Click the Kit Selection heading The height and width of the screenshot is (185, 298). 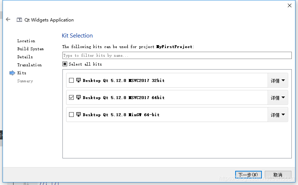tap(77, 35)
